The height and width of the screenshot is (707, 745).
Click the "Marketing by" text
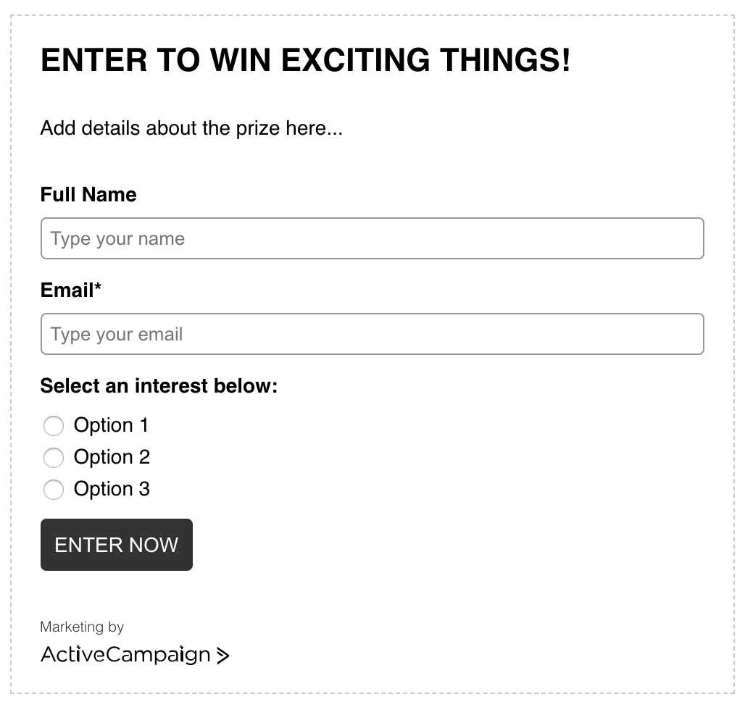coord(82,627)
